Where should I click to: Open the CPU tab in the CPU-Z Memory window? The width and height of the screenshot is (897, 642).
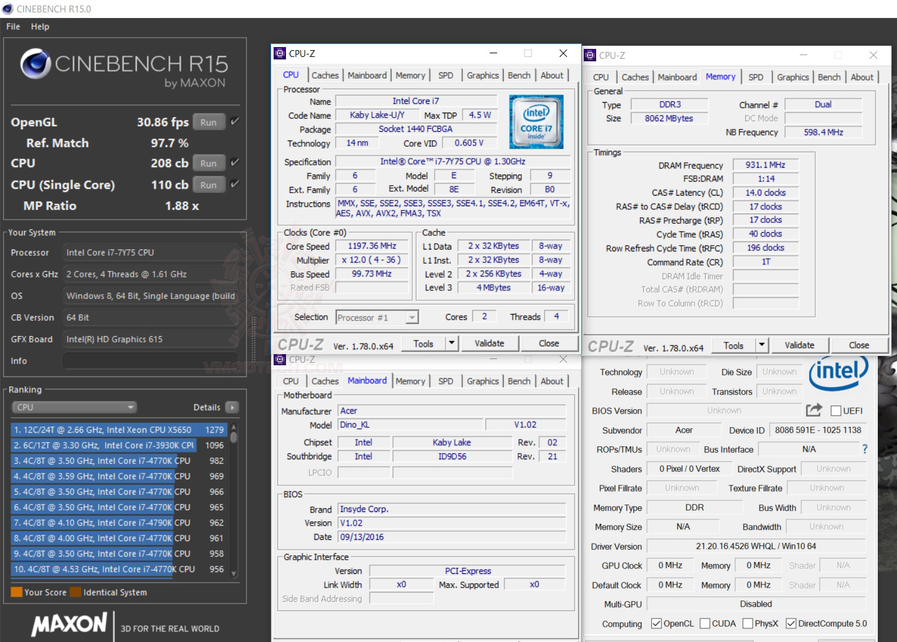pyautogui.click(x=600, y=77)
